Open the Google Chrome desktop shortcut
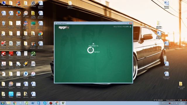 [41, 35]
